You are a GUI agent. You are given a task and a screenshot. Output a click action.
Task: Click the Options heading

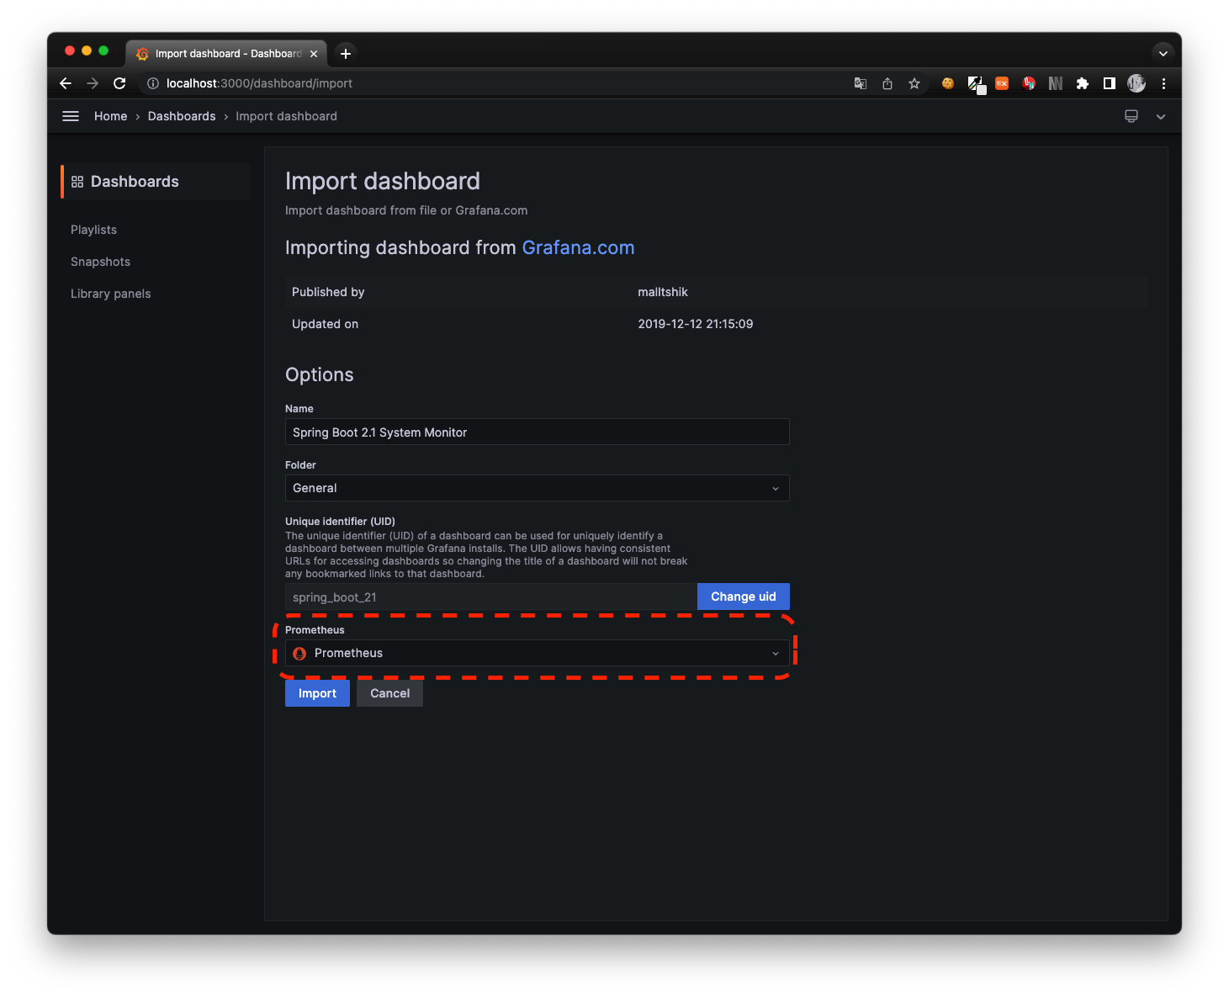pos(319,375)
